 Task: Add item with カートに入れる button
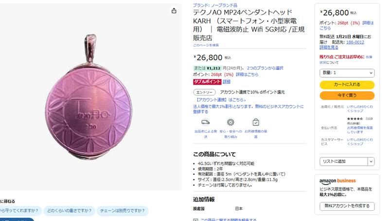(x=347, y=85)
